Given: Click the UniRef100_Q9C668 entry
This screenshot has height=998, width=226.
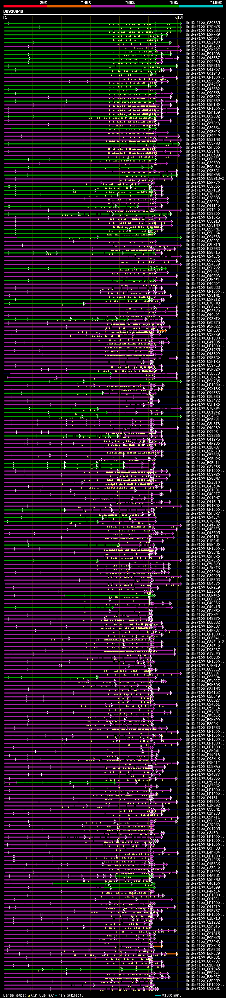Looking at the screenshot, I should [203, 93].
